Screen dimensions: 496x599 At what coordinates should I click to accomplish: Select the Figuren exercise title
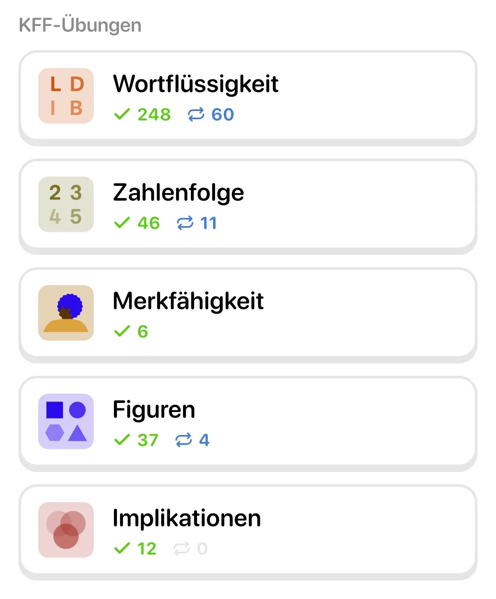pyautogui.click(x=154, y=409)
